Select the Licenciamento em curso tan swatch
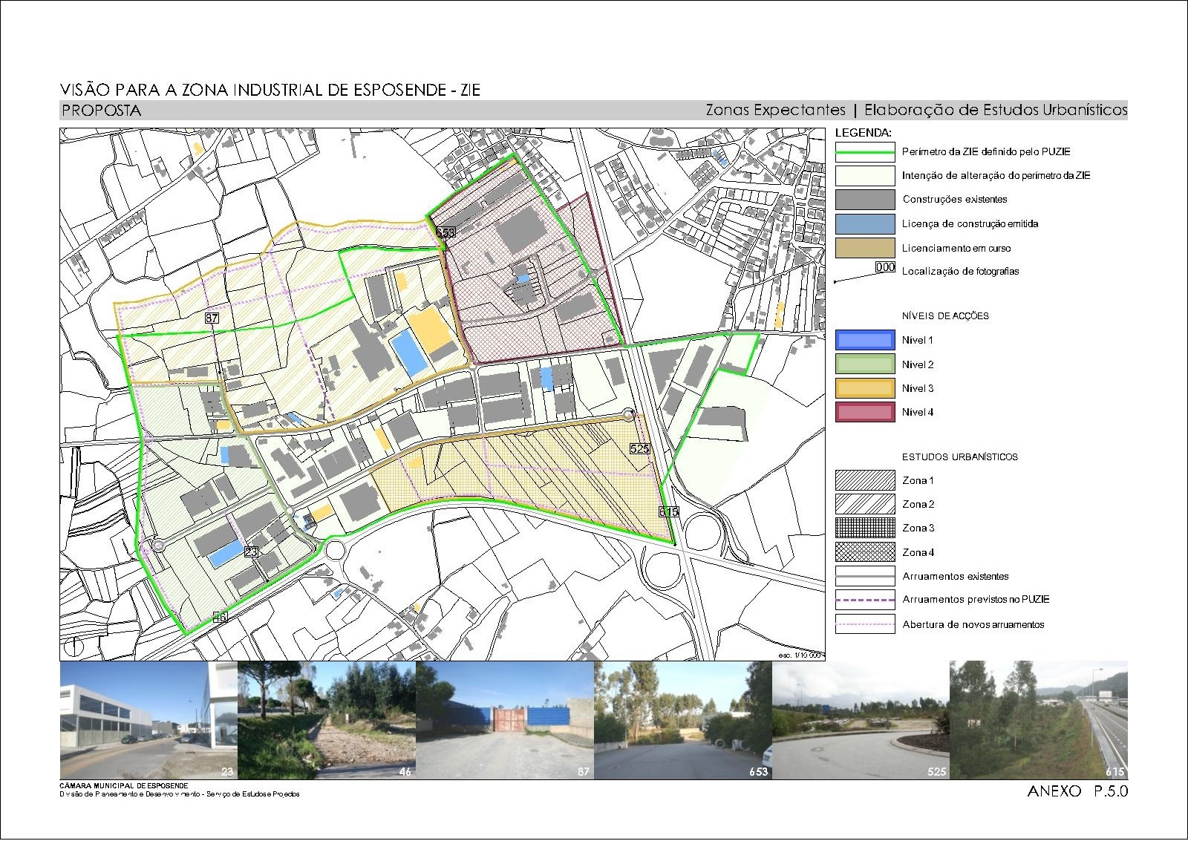This screenshot has height=841, width=1188. 865,248
